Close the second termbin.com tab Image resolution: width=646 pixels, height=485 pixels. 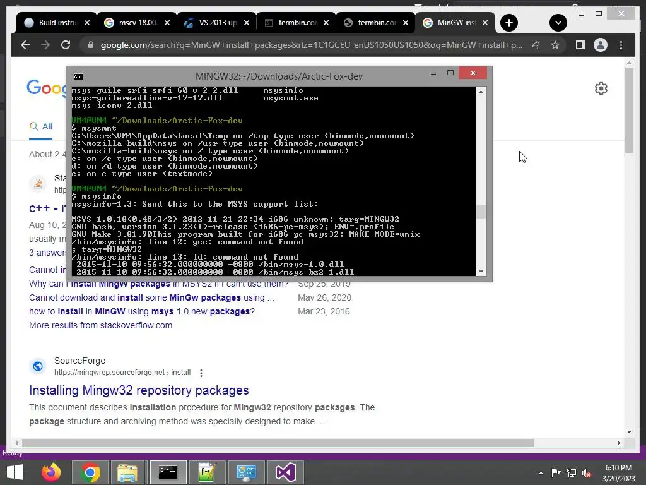(x=406, y=23)
